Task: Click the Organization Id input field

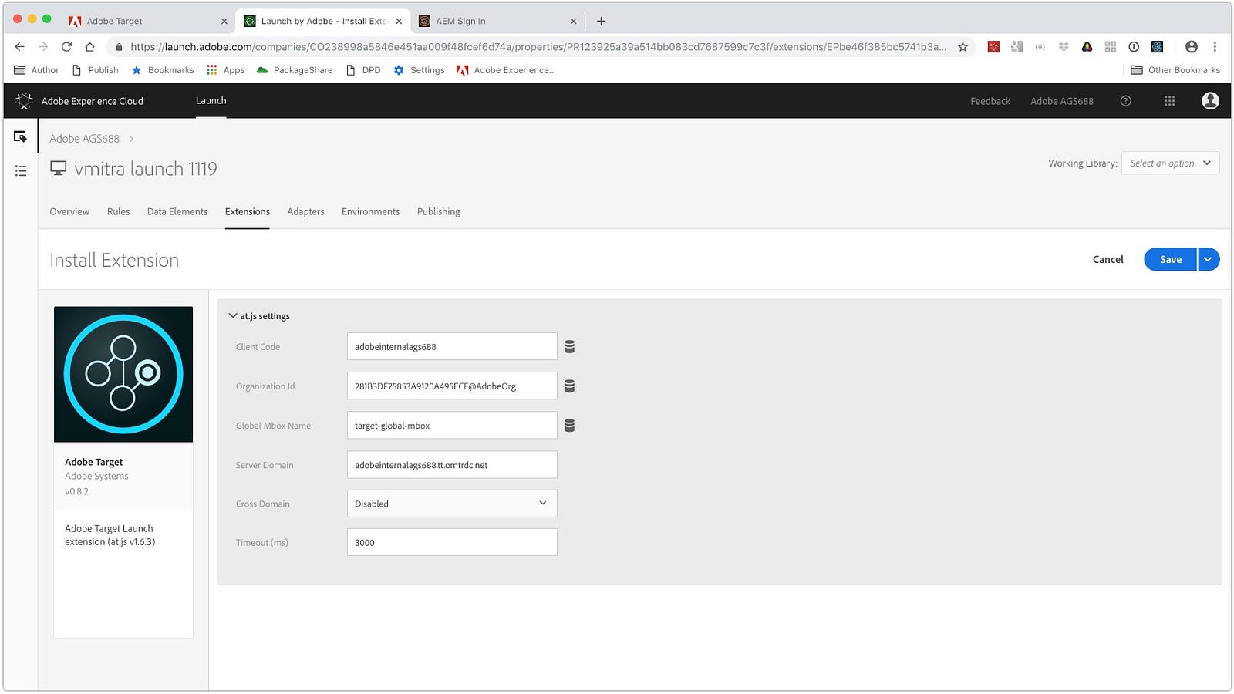Action: click(452, 386)
